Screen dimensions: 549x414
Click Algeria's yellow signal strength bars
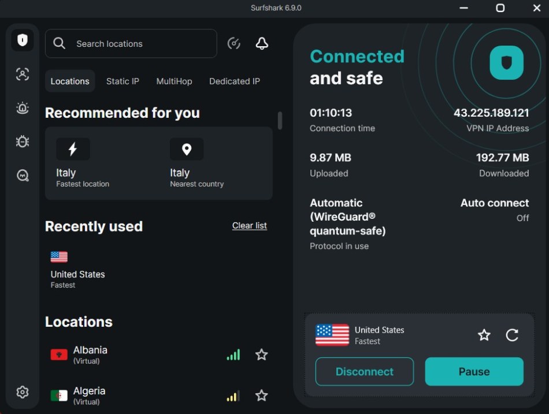(x=233, y=396)
